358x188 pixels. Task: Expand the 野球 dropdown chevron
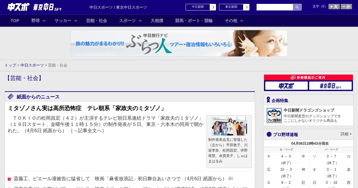click(44, 21)
